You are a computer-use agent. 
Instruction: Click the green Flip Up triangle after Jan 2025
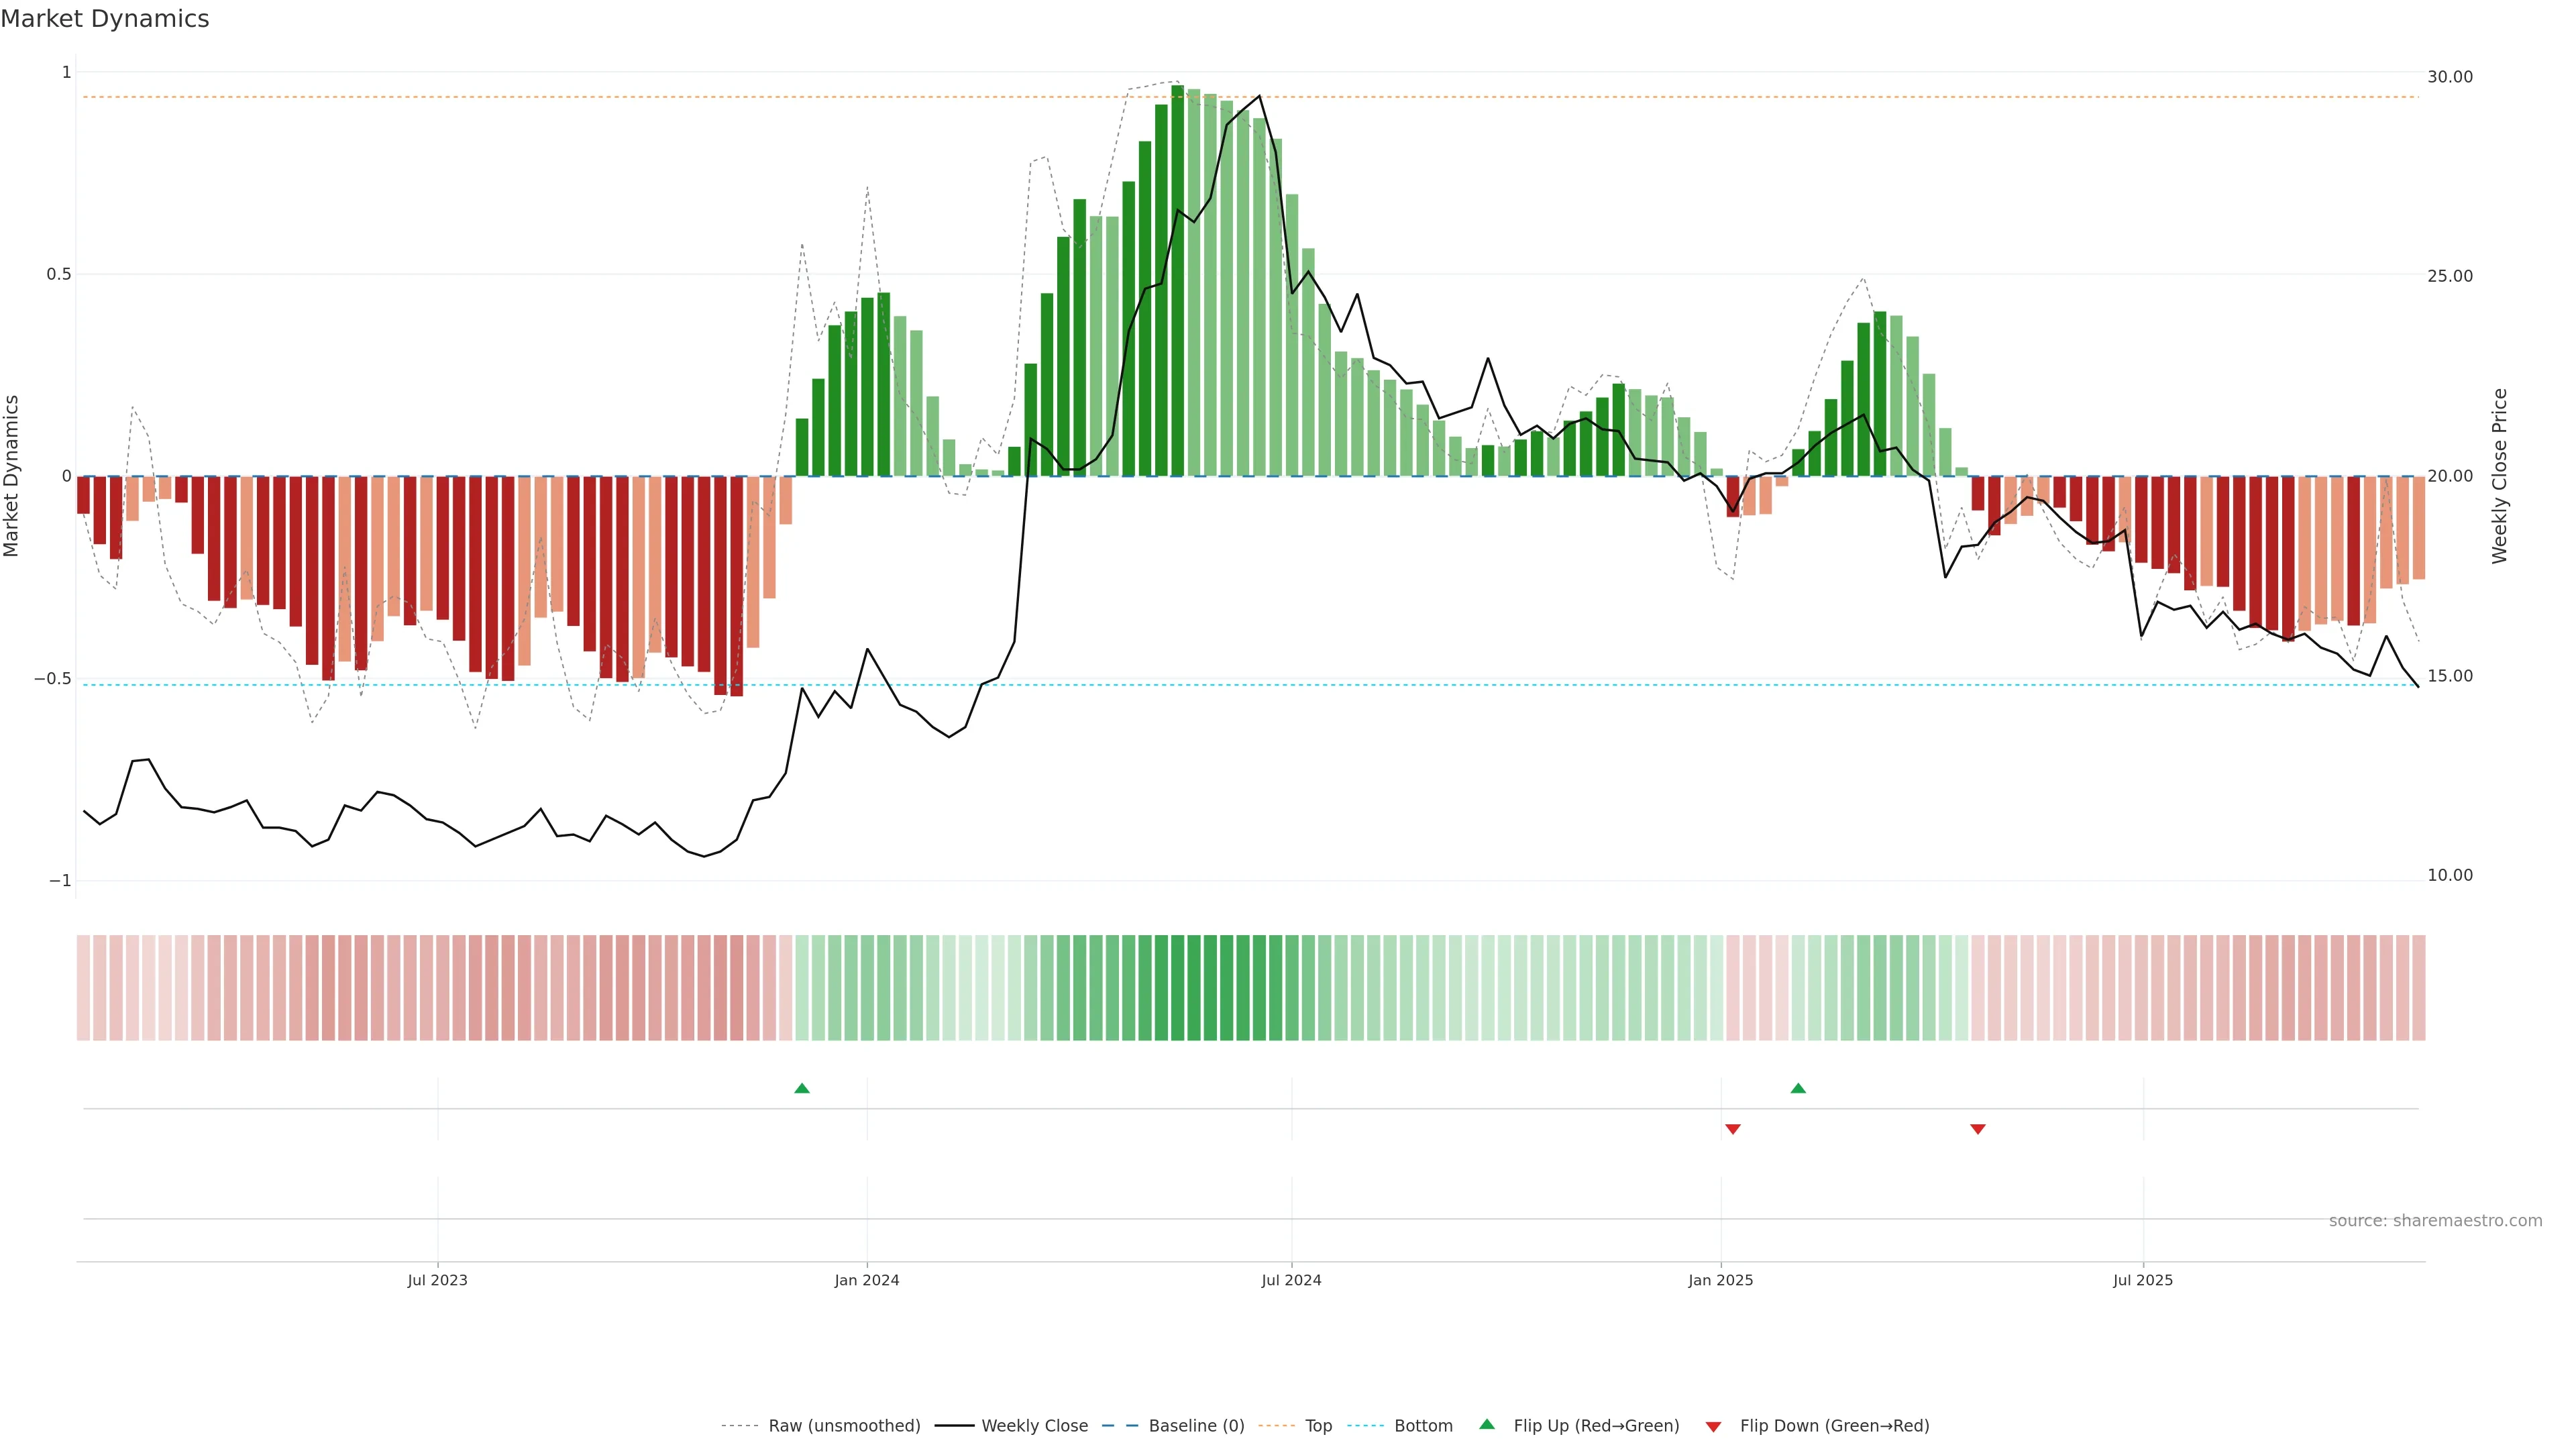(1798, 1088)
